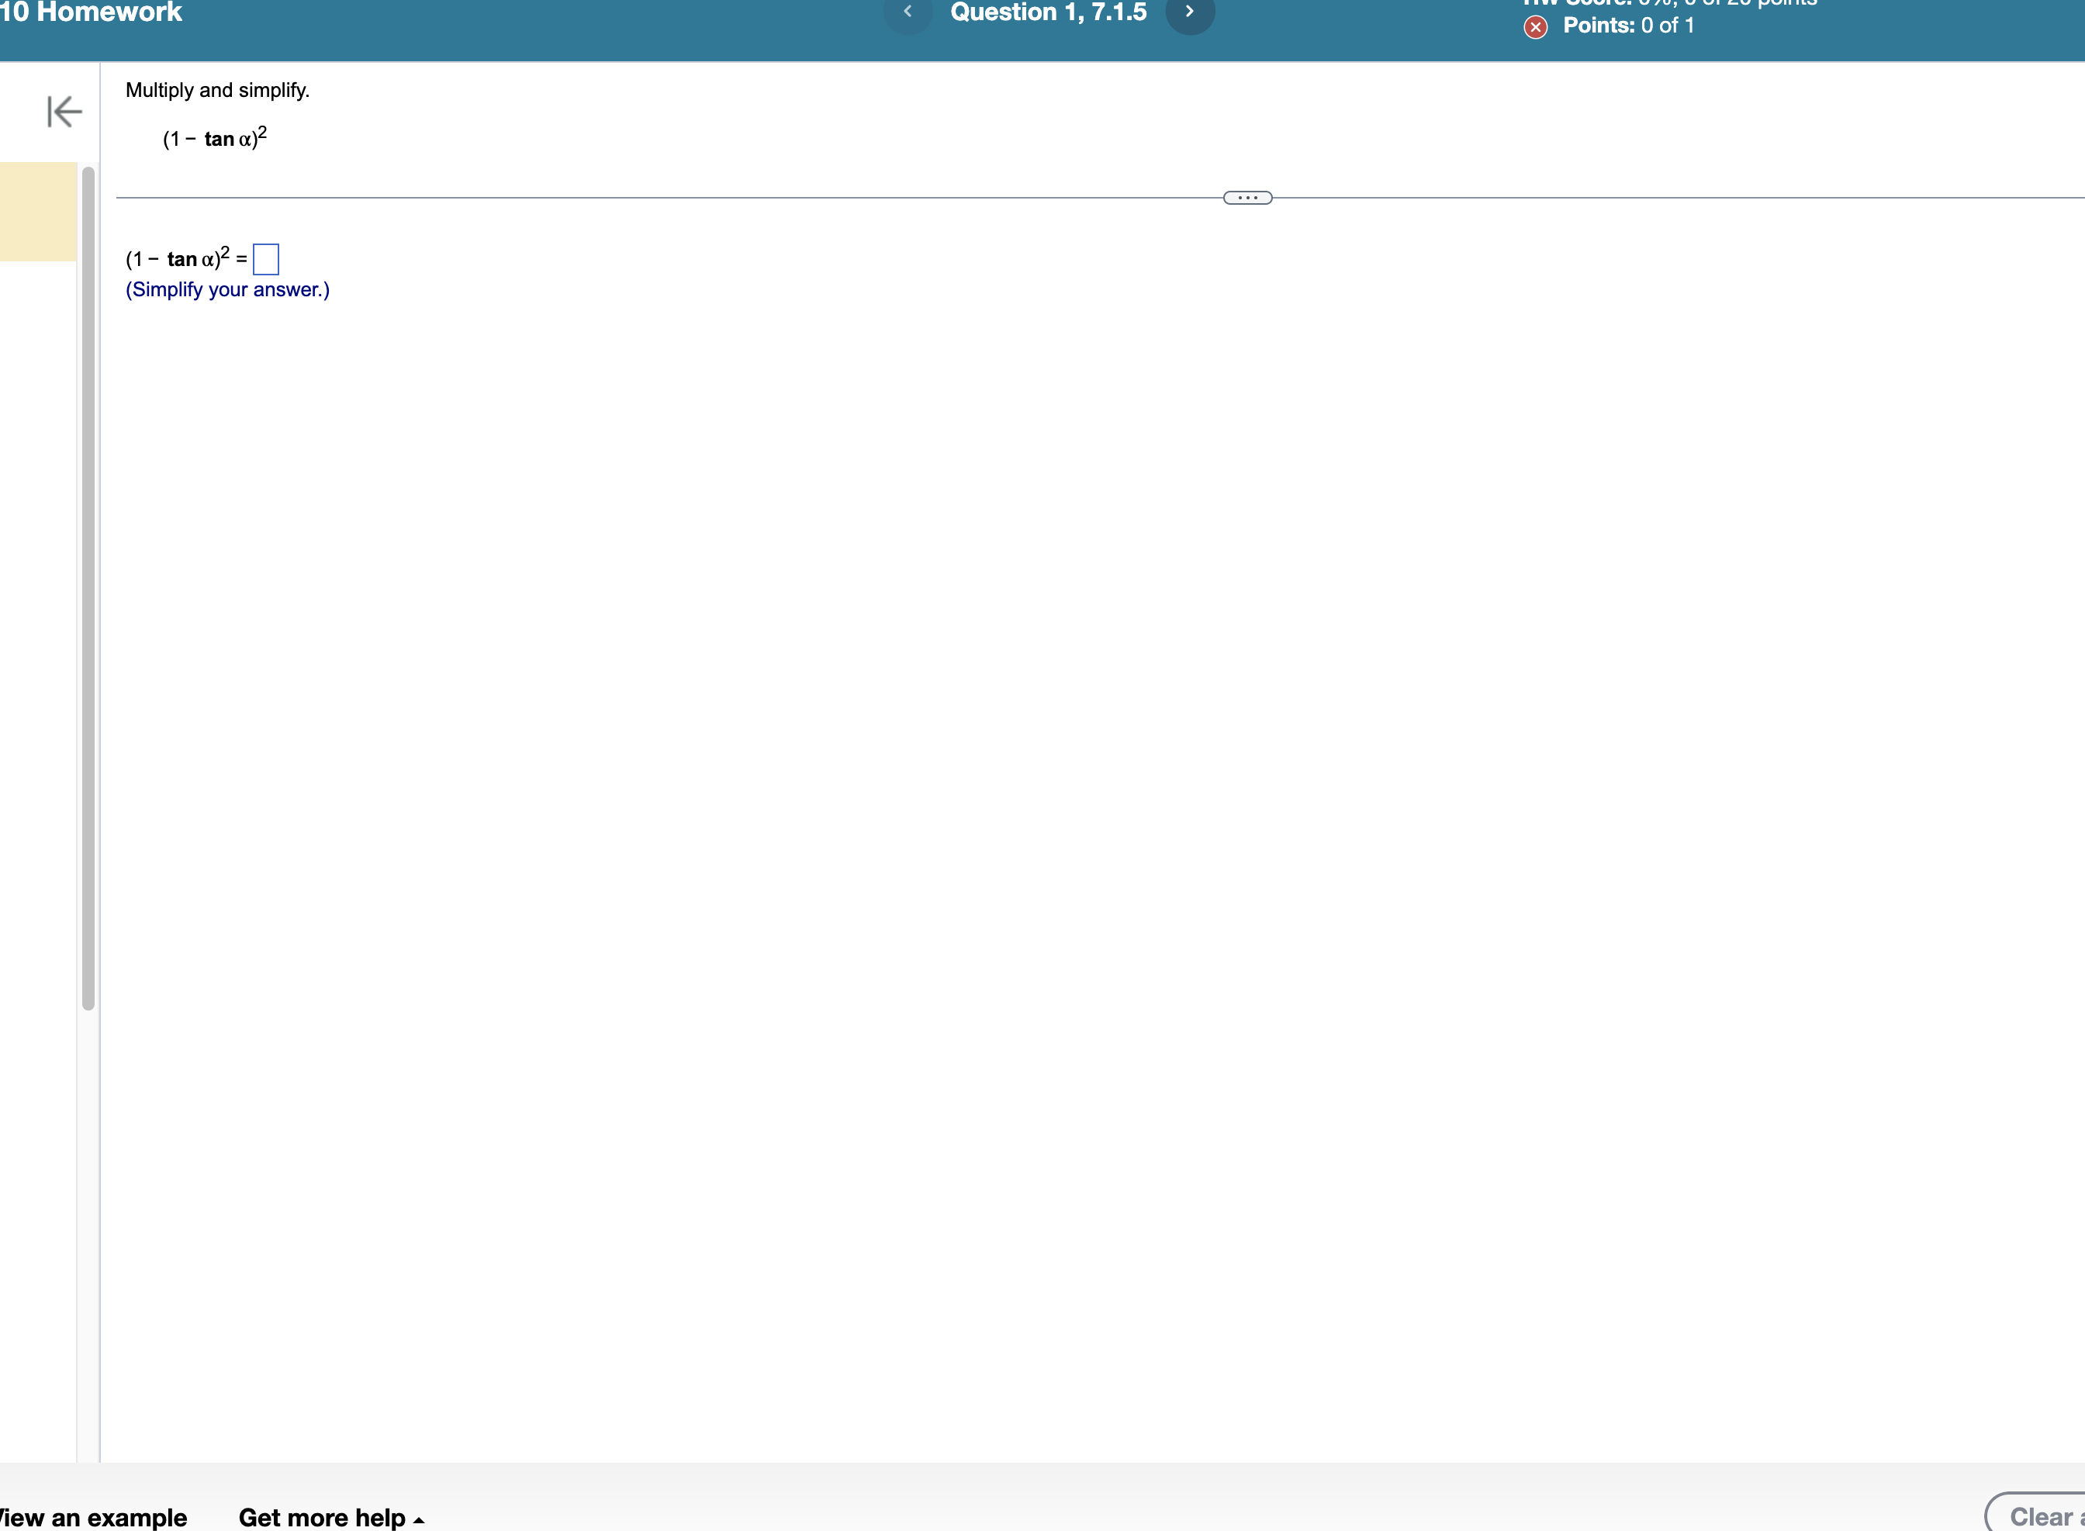
Task: Click the 10 Homework title
Action: click(92, 13)
